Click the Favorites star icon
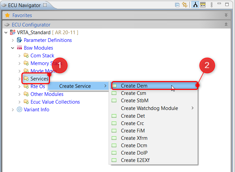 pyautogui.click(x=7, y=15)
